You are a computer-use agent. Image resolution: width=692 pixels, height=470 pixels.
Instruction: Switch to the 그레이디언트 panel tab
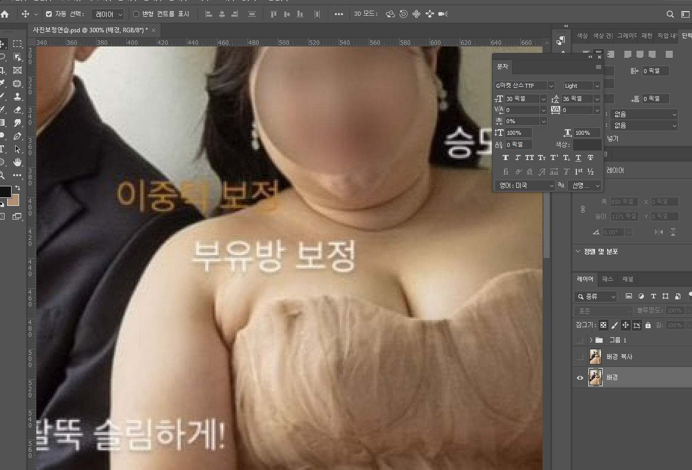(x=627, y=36)
